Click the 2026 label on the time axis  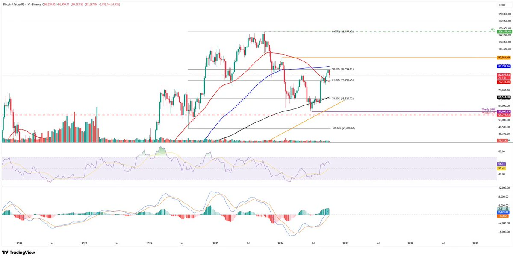(280, 243)
